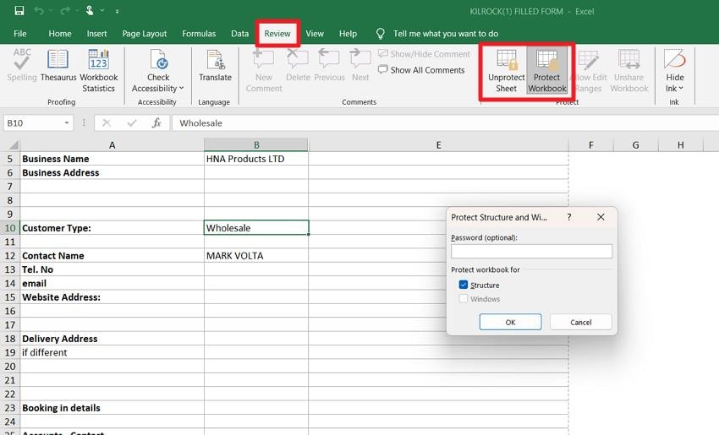This screenshot has width=719, height=435.
Task: Toggle Touch/Mouse mode icon
Action: click(x=90, y=11)
